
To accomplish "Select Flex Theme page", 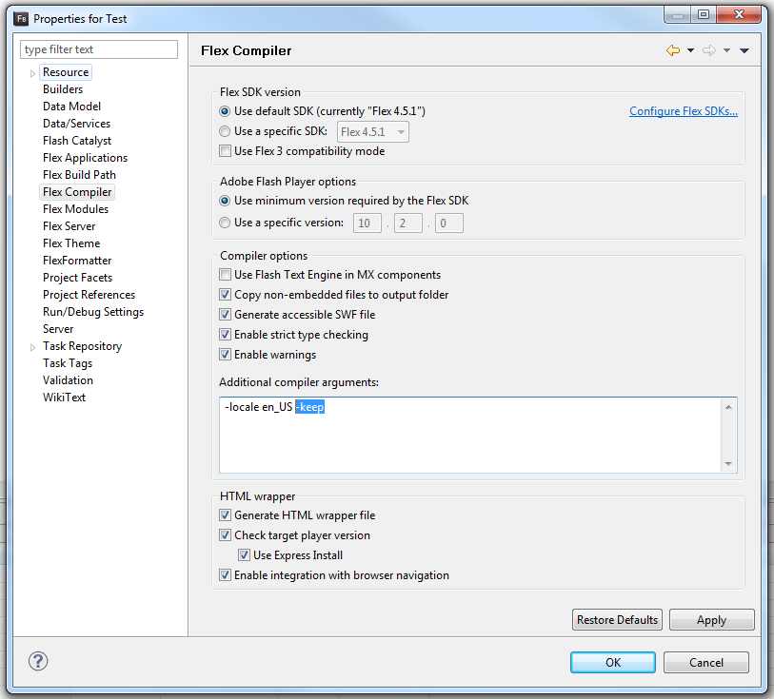I will pos(71,243).
